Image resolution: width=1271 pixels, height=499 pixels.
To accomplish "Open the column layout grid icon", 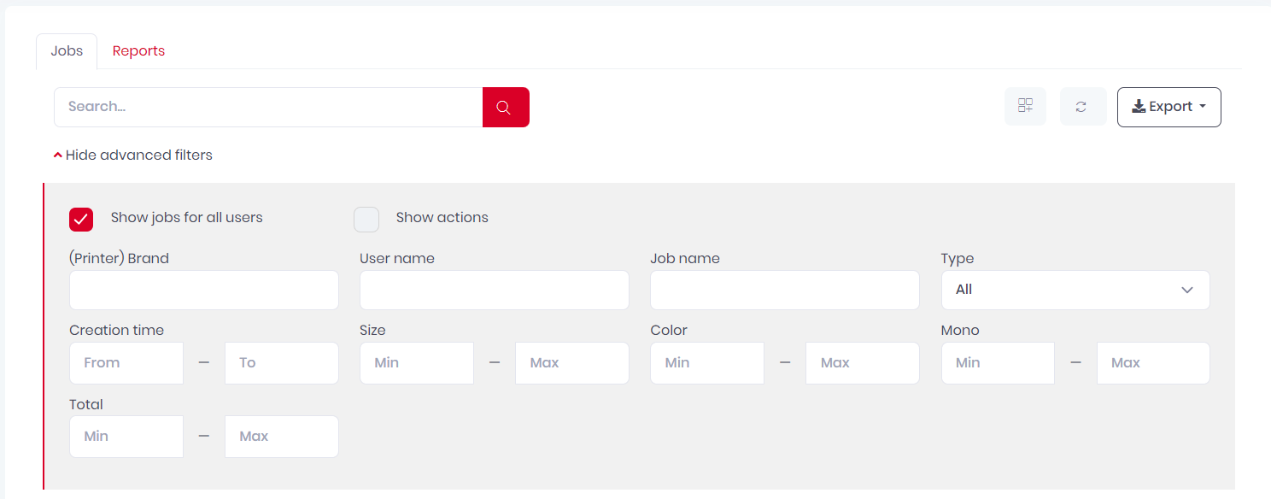I will [x=1025, y=107].
